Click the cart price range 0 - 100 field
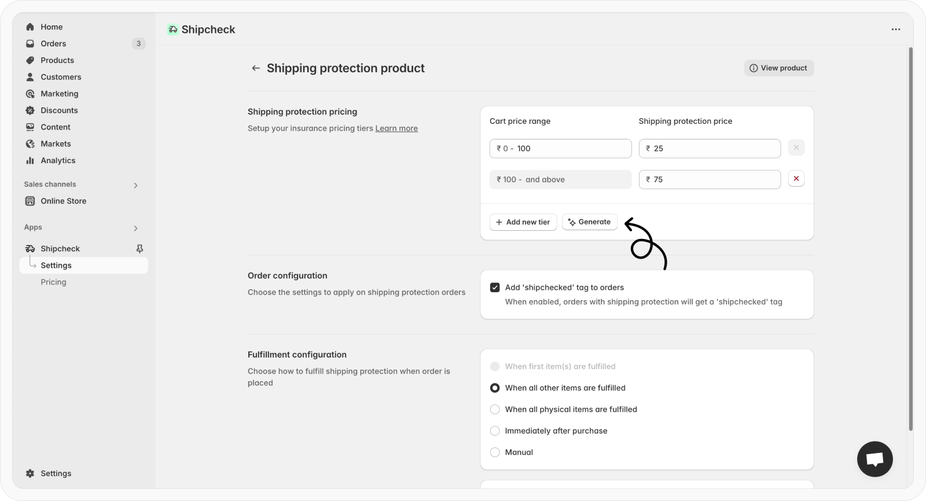Screen dimensions: 926x501 [560, 148]
